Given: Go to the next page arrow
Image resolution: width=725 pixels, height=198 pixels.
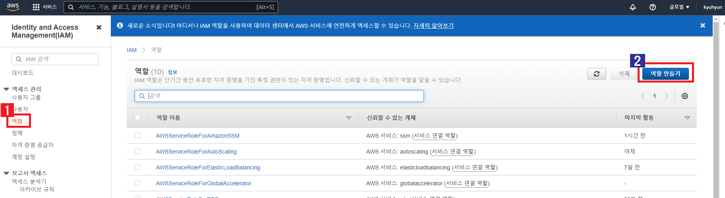Looking at the screenshot, I should pyautogui.click(x=666, y=96).
